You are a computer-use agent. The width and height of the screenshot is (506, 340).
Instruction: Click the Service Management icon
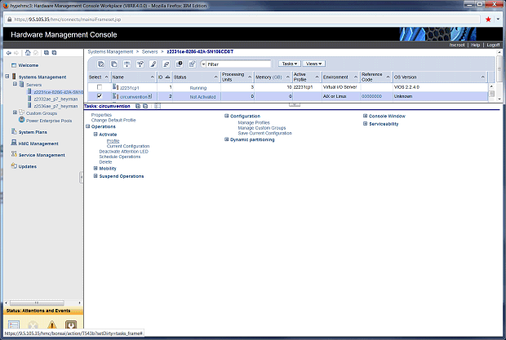pyautogui.click(x=14, y=154)
